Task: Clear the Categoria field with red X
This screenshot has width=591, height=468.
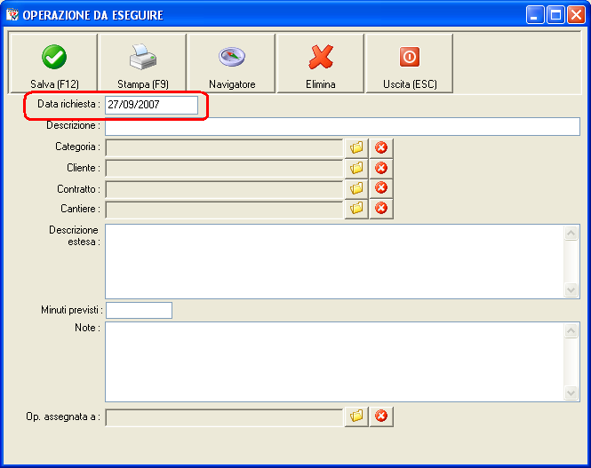Action: [381, 147]
